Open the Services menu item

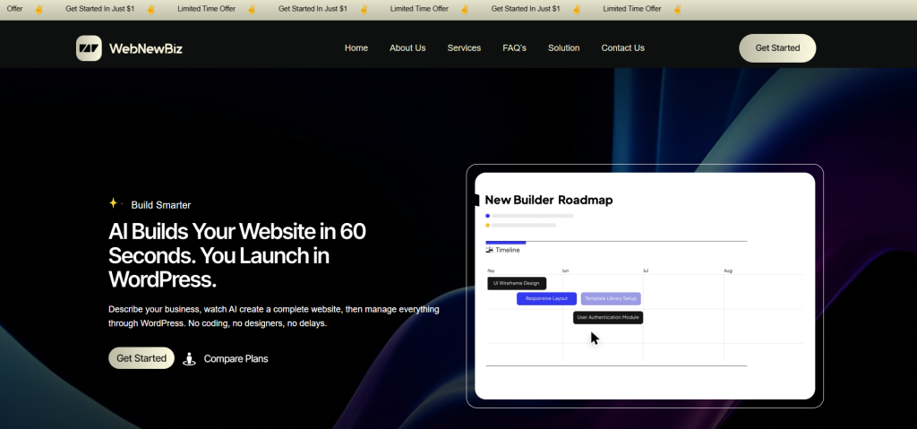click(464, 48)
